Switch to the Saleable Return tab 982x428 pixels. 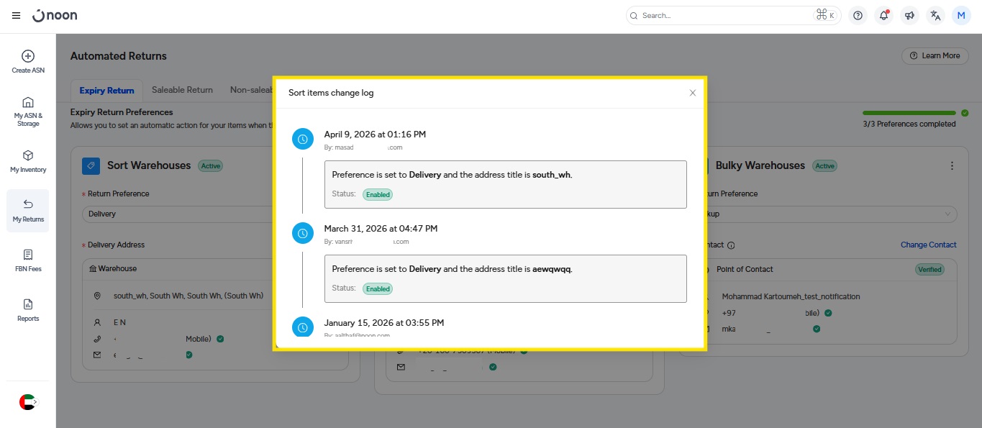click(182, 90)
